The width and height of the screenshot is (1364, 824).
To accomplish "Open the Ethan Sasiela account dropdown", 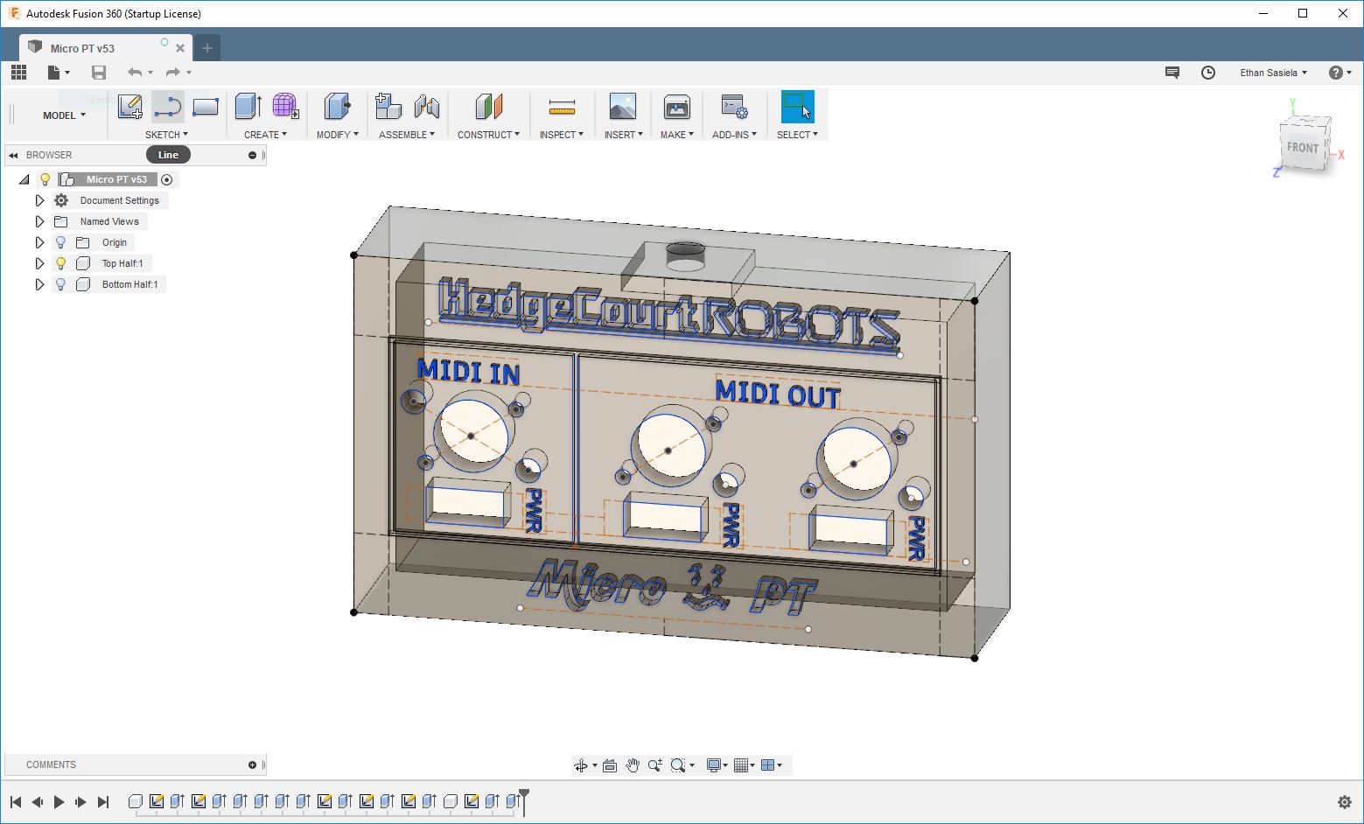I will (x=1274, y=73).
